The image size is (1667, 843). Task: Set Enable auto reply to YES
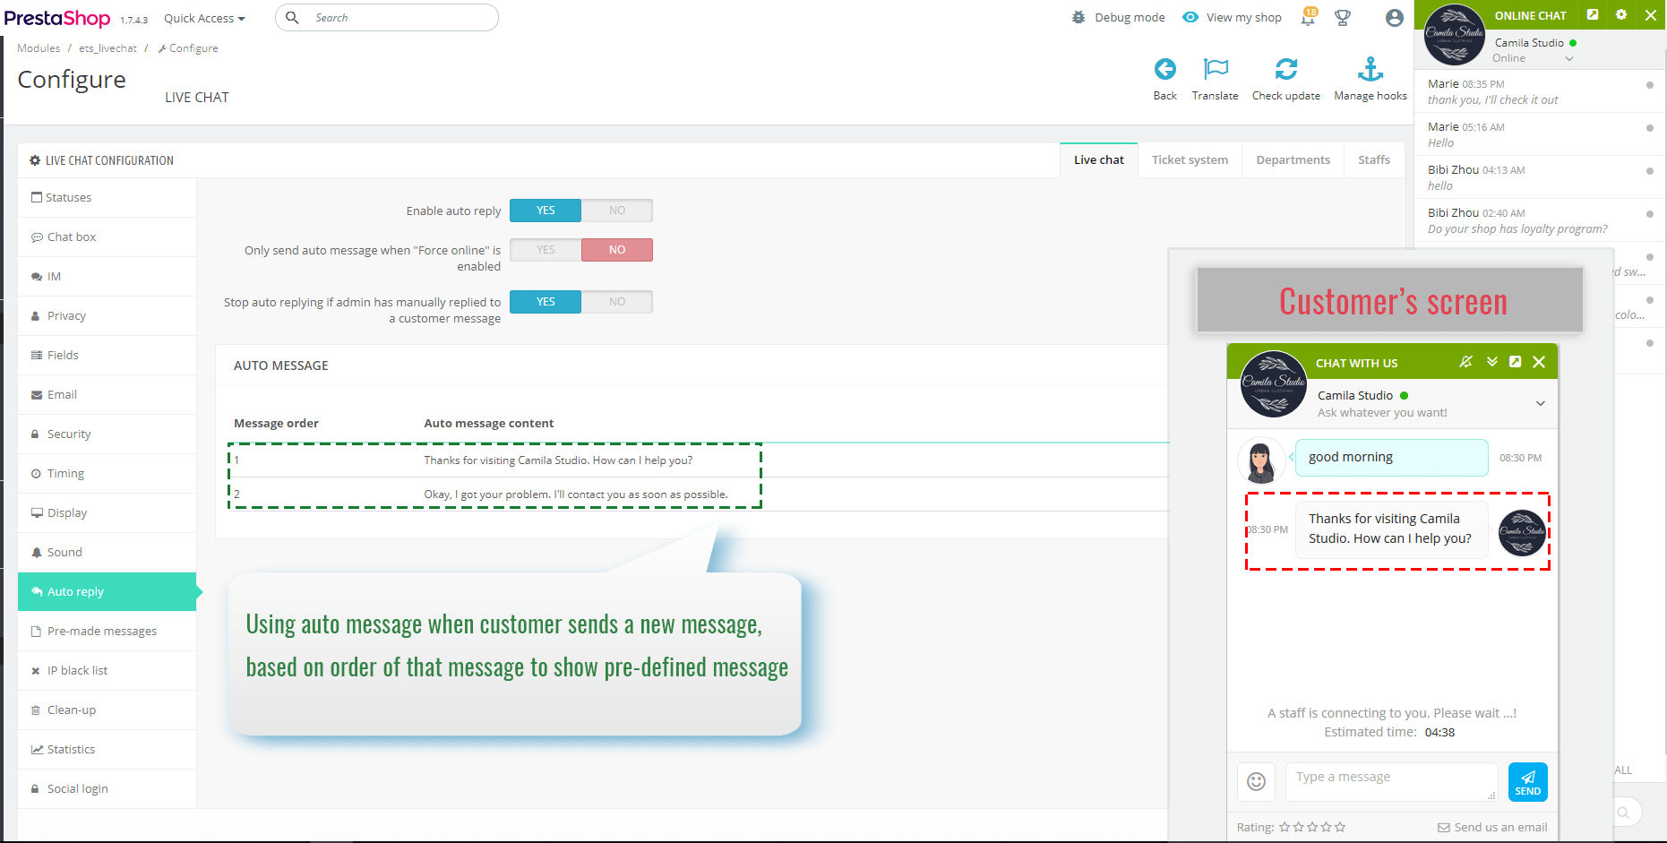[x=546, y=211]
